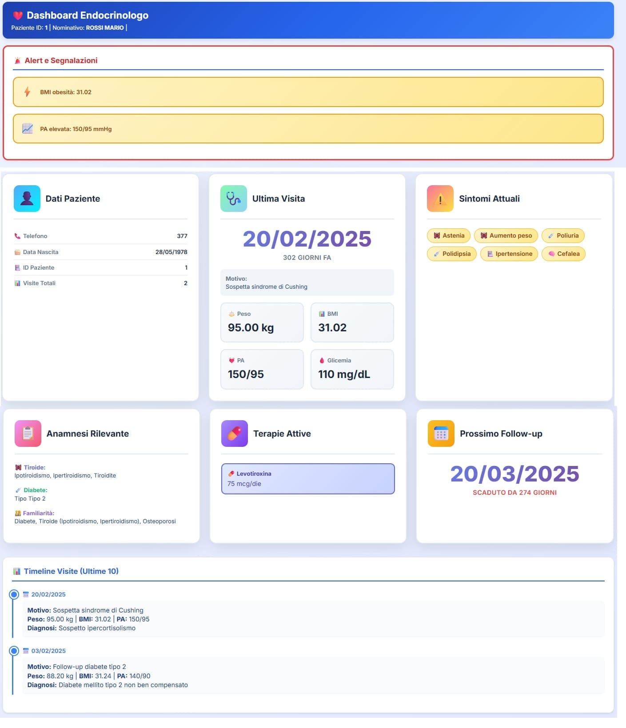This screenshot has width=626, height=728.
Task: Click the scale icon in Peso tile
Action: [231, 314]
